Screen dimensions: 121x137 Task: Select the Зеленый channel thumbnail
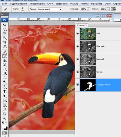click(x=88, y=59)
